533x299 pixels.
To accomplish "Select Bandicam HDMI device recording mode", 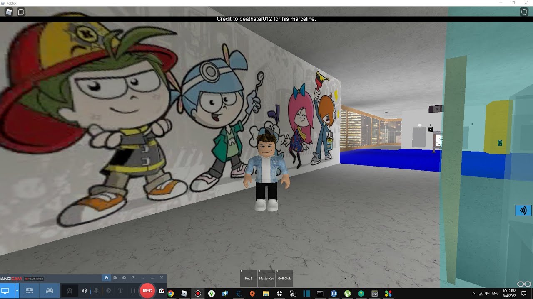I will click(30, 291).
